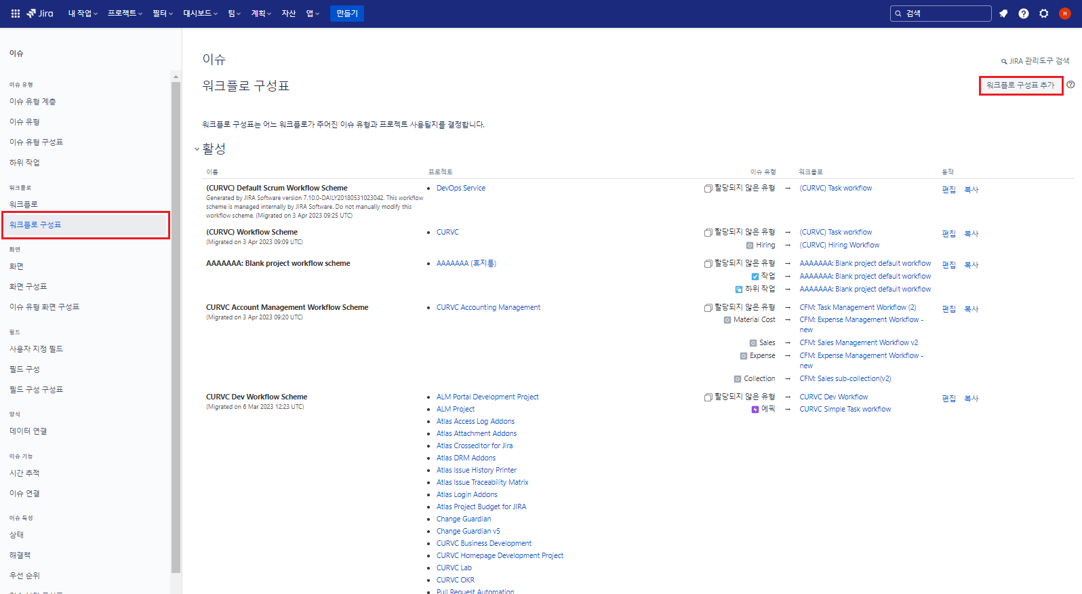
Task: Open the notifications icon in top bar
Action: tap(1003, 14)
